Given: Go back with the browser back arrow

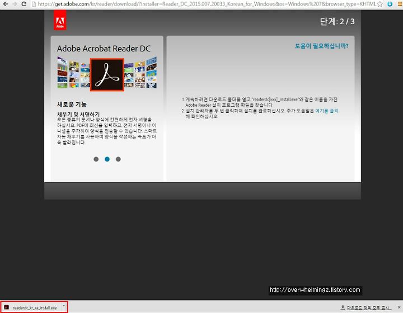Looking at the screenshot, I should [x=6, y=4].
